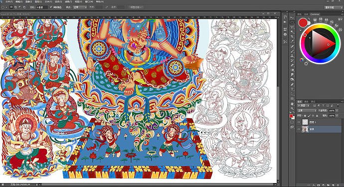Toggle lock position icon

point(313,115)
